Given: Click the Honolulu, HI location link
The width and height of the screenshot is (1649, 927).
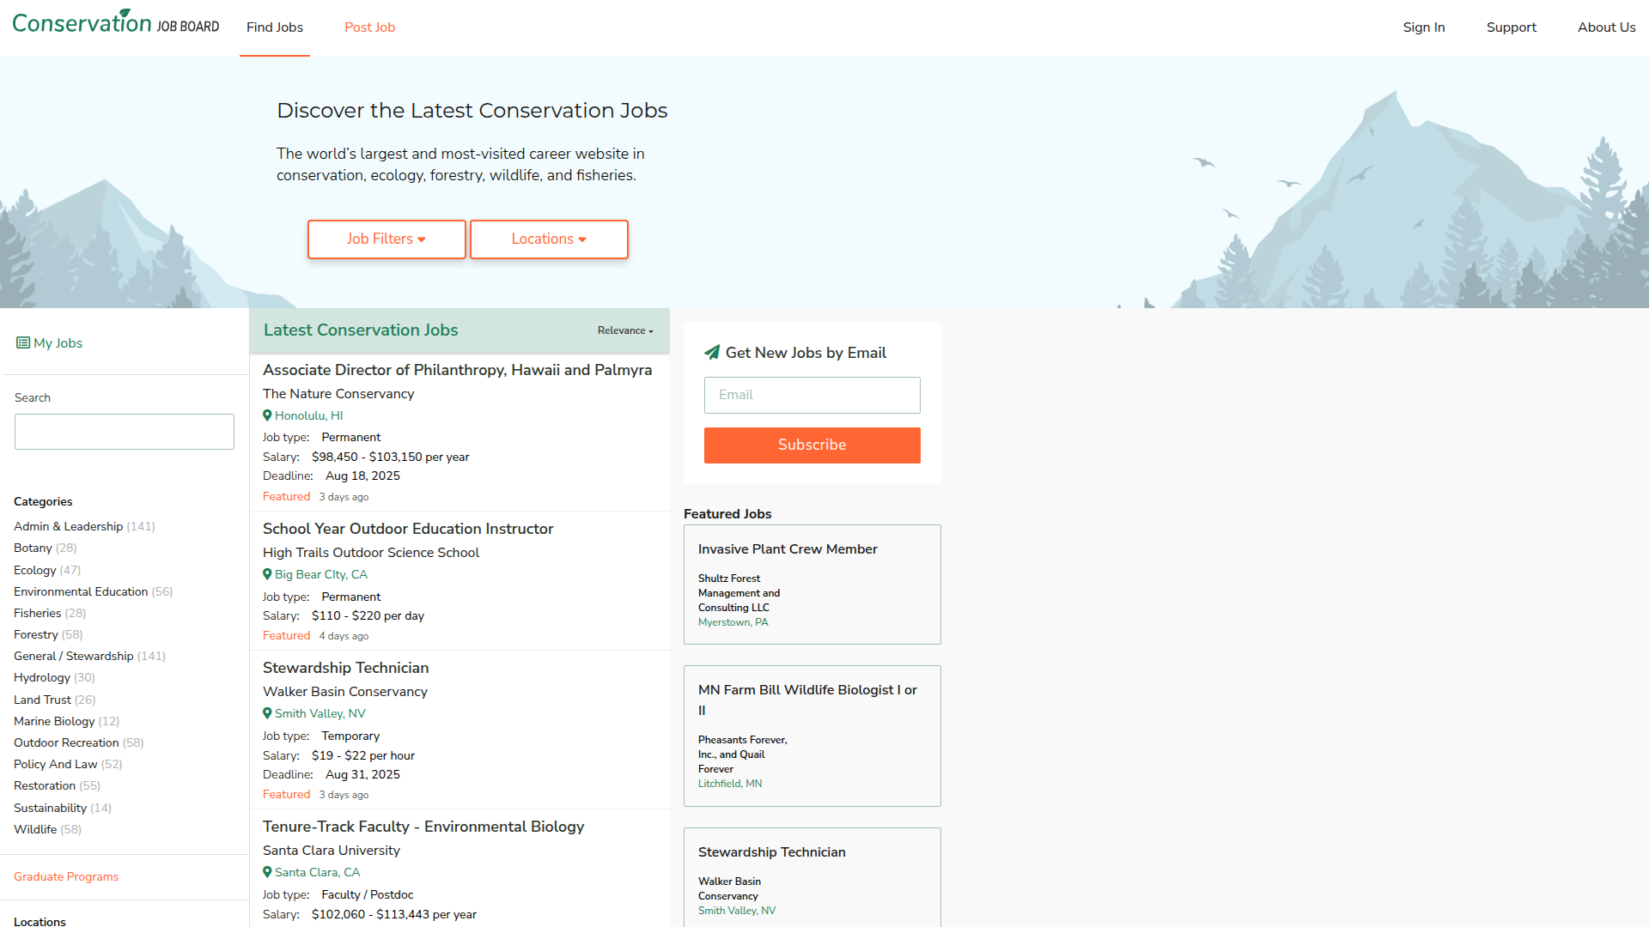Looking at the screenshot, I should click(x=309, y=415).
